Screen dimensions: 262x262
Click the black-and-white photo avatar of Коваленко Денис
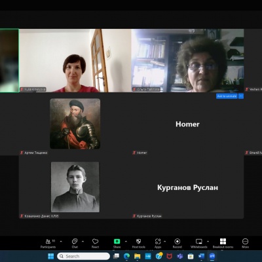click(75, 187)
